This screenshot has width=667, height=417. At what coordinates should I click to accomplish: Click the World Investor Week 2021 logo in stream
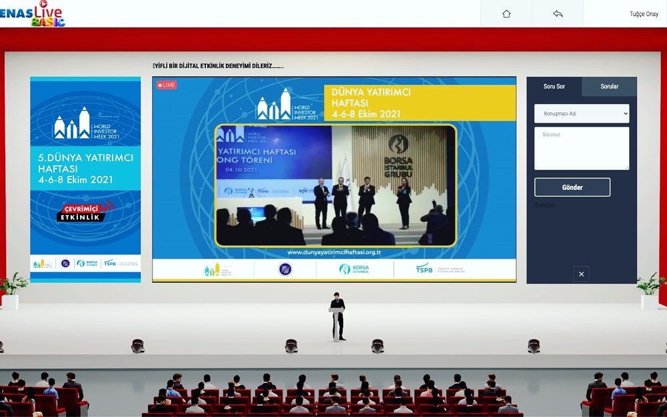(288, 104)
